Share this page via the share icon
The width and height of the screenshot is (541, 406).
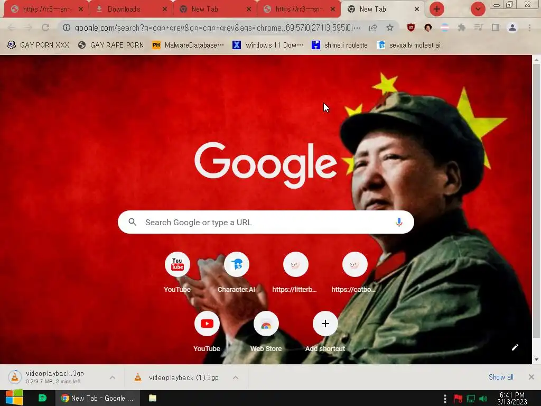pos(373,27)
